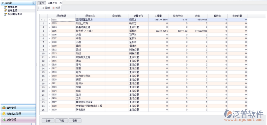Select the 项目编码 cell 0202
The width and height of the screenshot is (267, 125).
point(63,20)
